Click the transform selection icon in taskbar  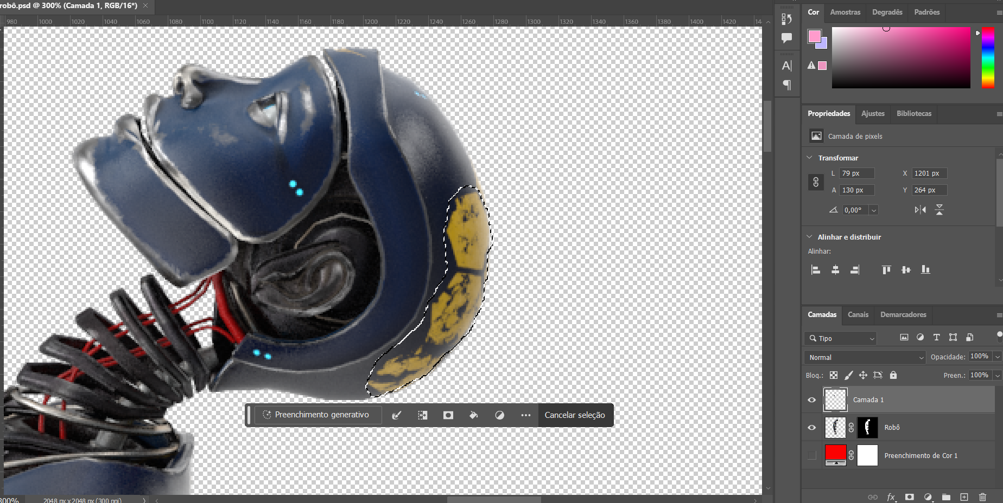[422, 415]
